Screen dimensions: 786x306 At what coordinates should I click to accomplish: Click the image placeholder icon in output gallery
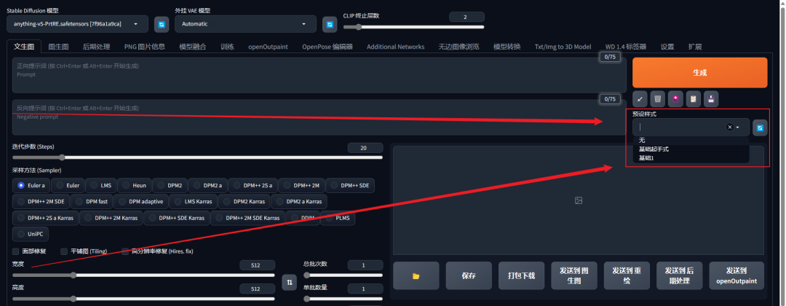coord(579,200)
